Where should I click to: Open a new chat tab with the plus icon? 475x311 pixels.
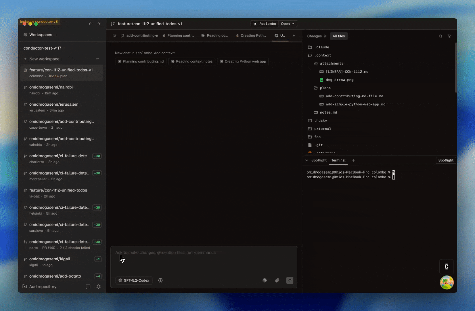coord(294,36)
